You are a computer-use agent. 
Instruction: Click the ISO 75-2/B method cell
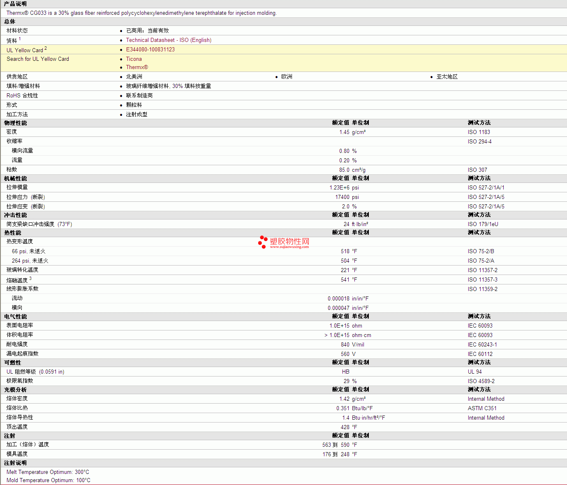click(481, 252)
